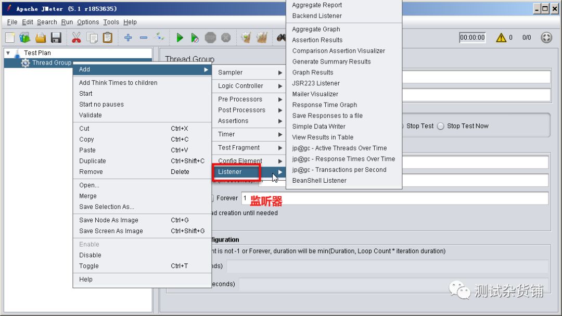This screenshot has height=316, width=562.
Task: Click Duplicate in context menu
Action: (x=142, y=161)
